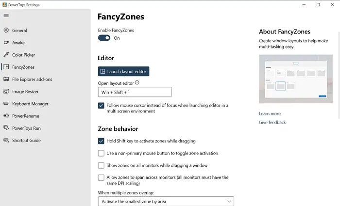The height and width of the screenshot is (206, 340).
Task: Click the PowerRename icon in sidebar
Action: [x=6, y=116]
